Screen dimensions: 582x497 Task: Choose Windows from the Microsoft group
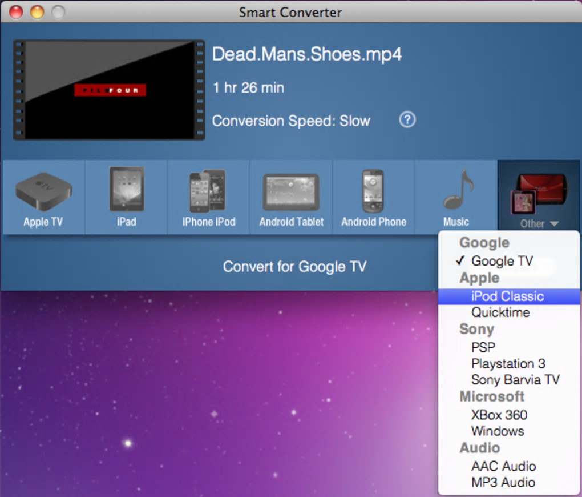pos(509,431)
